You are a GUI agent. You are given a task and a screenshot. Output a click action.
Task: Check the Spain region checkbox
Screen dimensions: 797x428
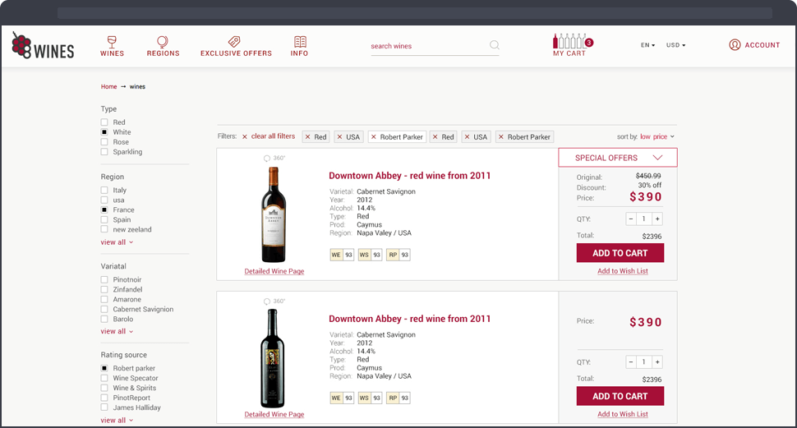pyautogui.click(x=104, y=219)
